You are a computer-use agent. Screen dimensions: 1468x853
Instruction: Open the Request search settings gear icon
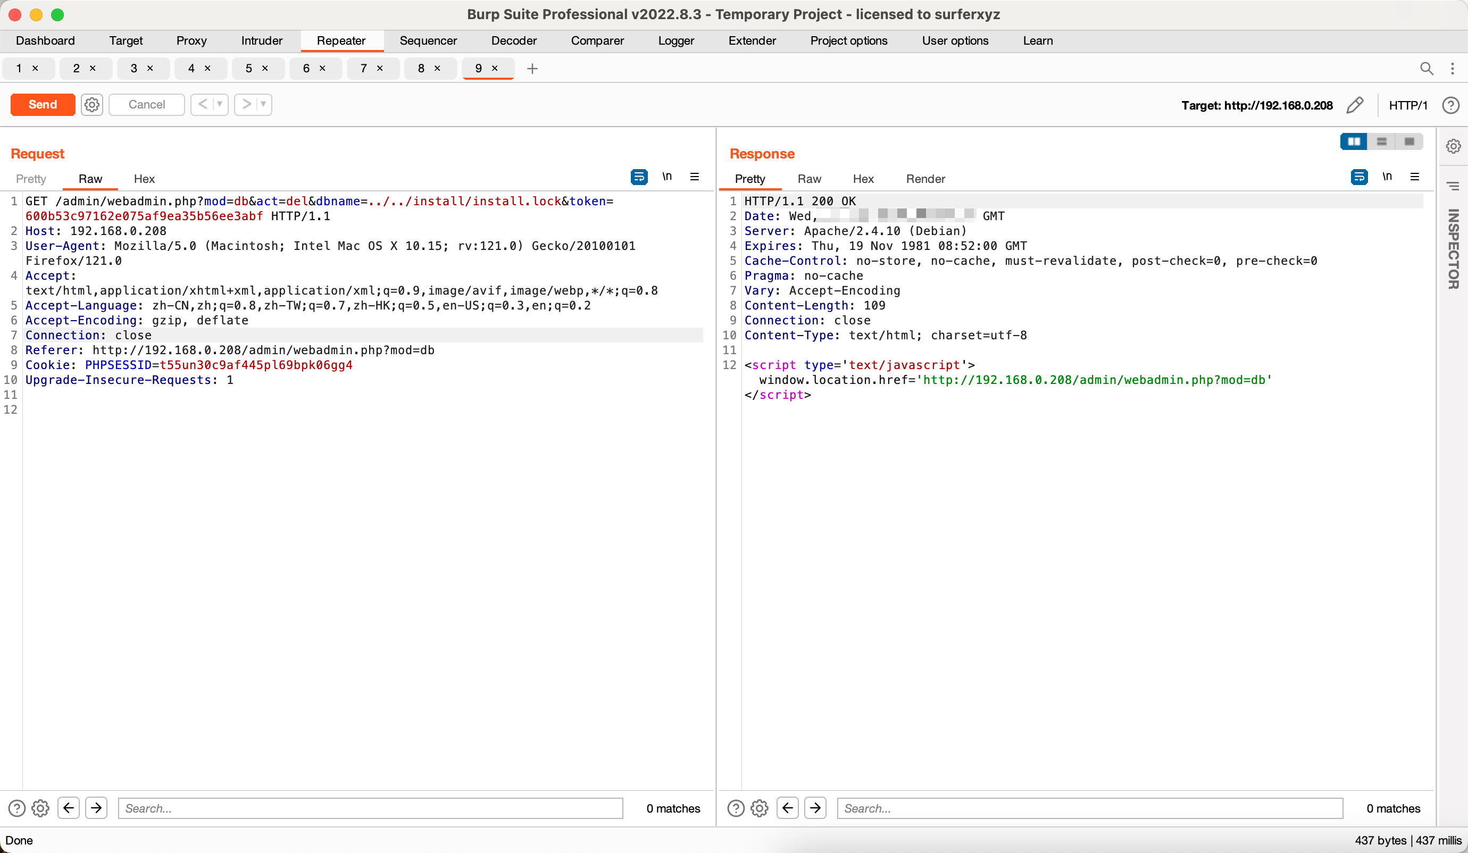coord(40,808)
